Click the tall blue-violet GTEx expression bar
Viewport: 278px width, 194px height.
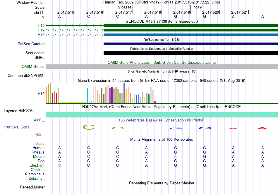(124, 93)
